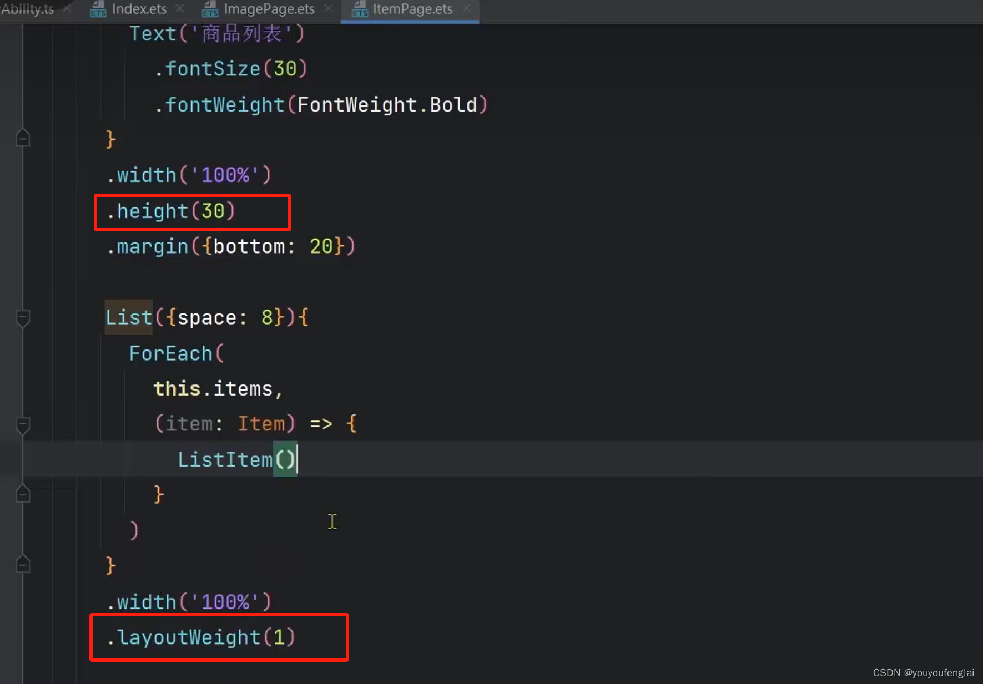Click this.items argument
983x684 pixels.
pyautogui.click(x=213, y=389)
